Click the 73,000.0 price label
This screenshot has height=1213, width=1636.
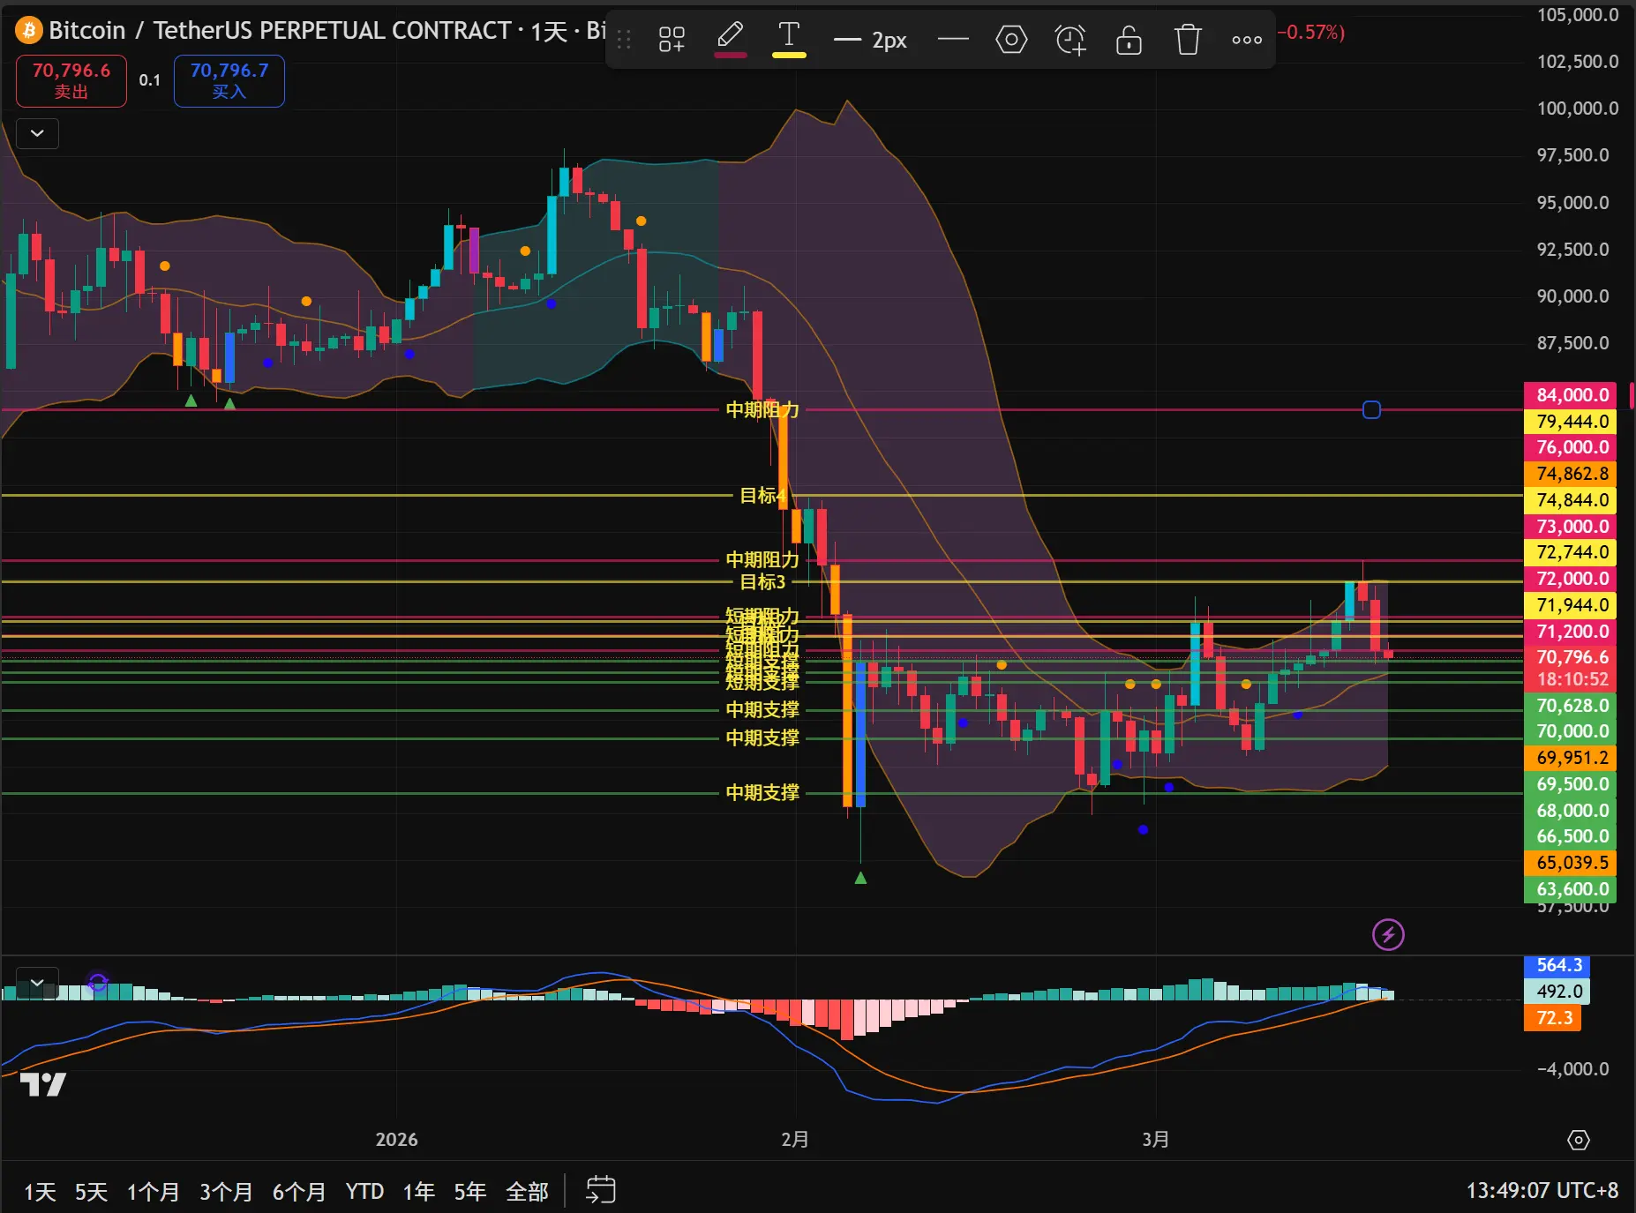point(1572,526)
